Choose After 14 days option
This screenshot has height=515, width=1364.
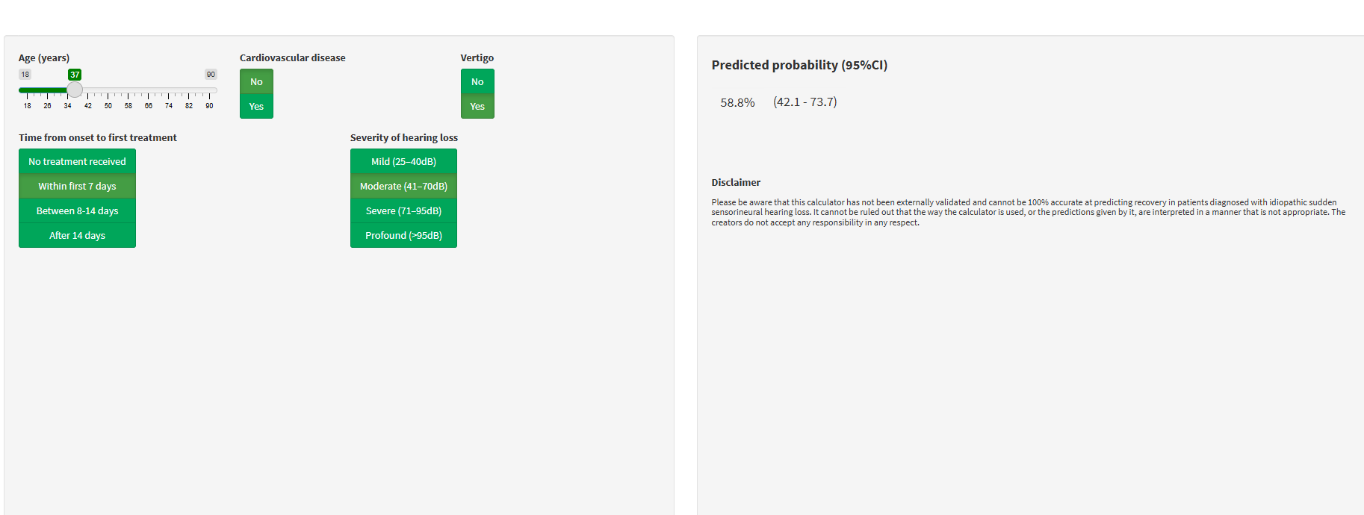(77, 235)
